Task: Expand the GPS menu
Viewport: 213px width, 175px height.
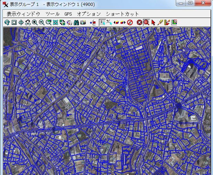Action: click(x=68, y=14)
